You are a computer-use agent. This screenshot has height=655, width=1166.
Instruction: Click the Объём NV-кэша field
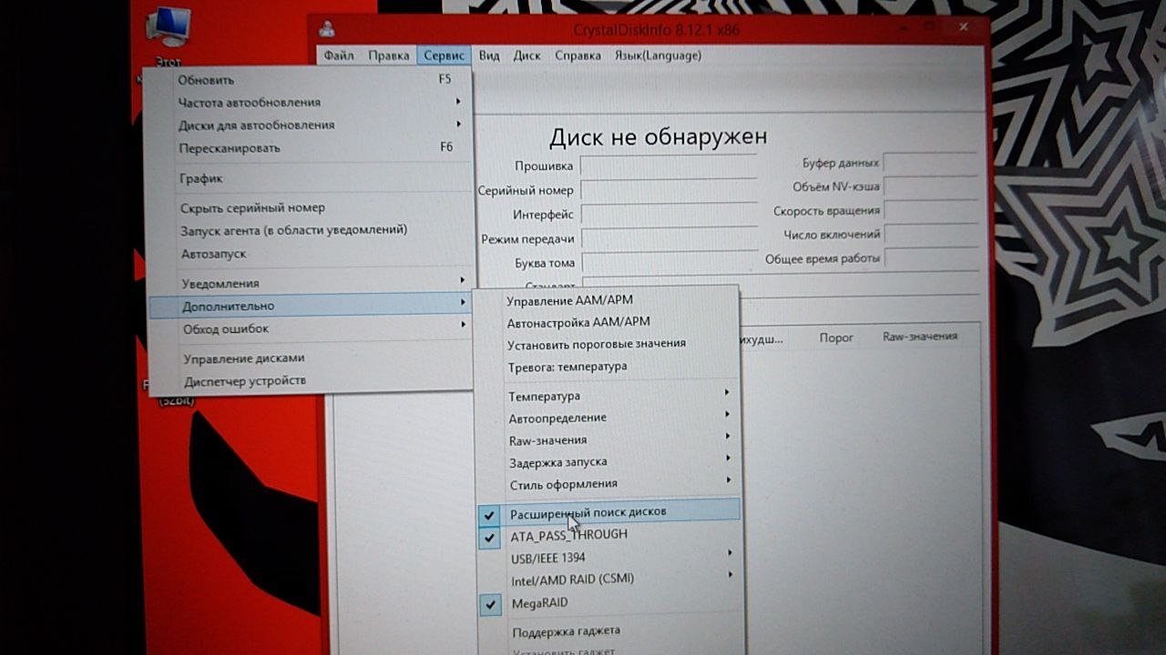tap(930, 187)
